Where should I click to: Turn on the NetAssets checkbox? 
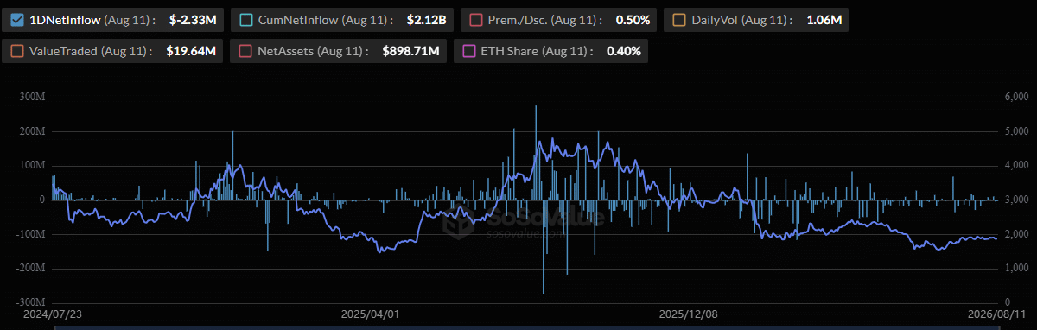[246, 51]
